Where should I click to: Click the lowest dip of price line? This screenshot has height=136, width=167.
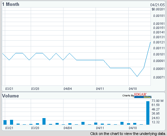tap(137, 76)
